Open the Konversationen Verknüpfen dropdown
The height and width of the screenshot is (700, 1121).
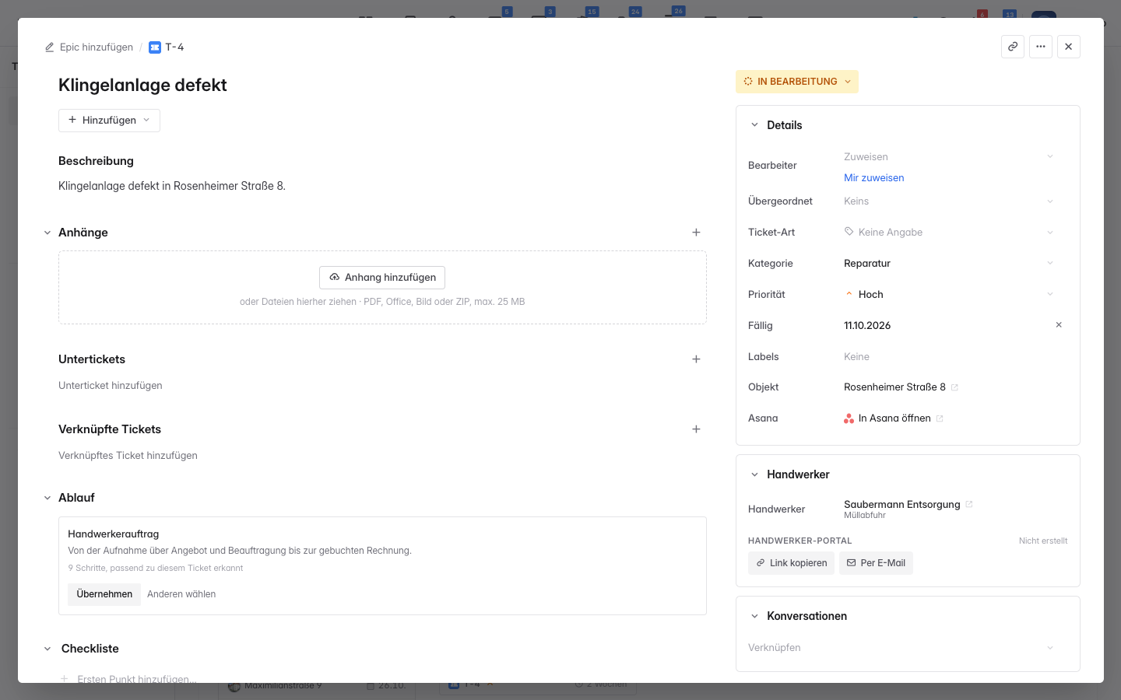[x=901, y=648]
